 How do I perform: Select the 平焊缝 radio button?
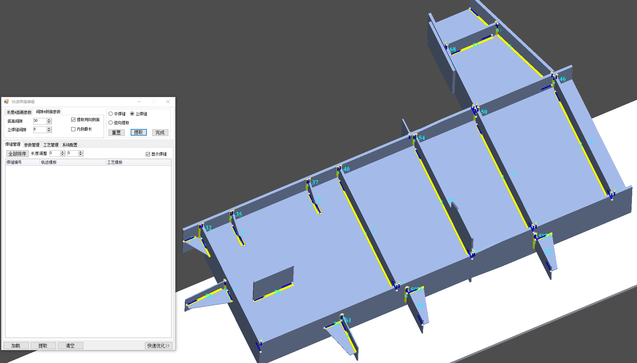111,114
